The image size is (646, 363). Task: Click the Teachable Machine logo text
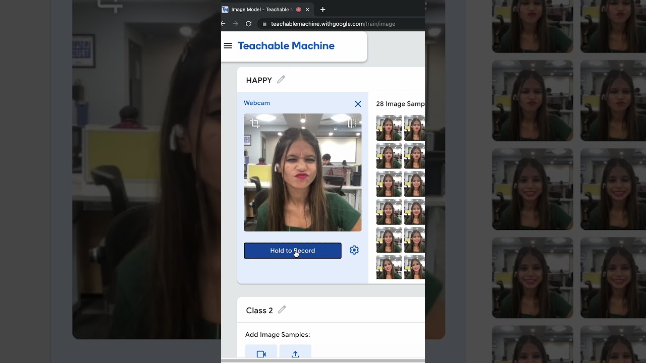click(286, 46)
